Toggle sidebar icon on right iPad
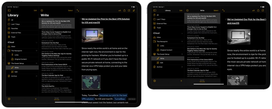The width and height of the screenshot is (272, 109). click(155, 11)
